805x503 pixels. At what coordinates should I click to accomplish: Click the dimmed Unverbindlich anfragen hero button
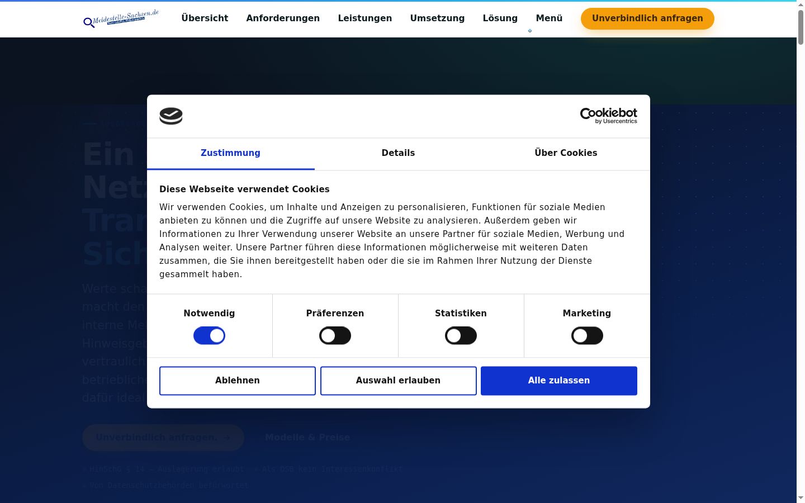point(163,438)
